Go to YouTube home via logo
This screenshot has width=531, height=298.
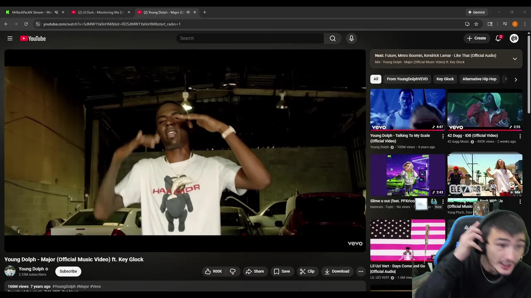(33, 38)
